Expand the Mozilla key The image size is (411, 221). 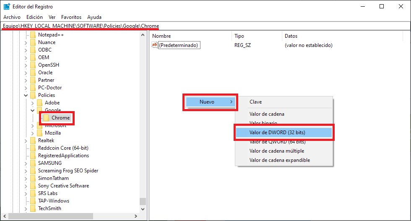click(33, 133)
